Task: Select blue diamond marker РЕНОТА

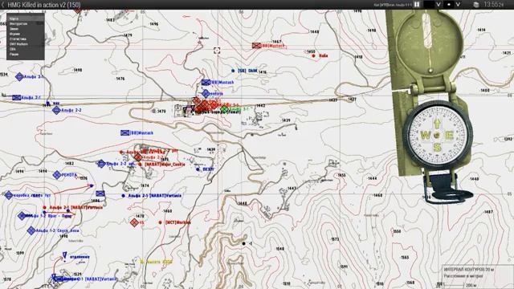Action: 57,175
